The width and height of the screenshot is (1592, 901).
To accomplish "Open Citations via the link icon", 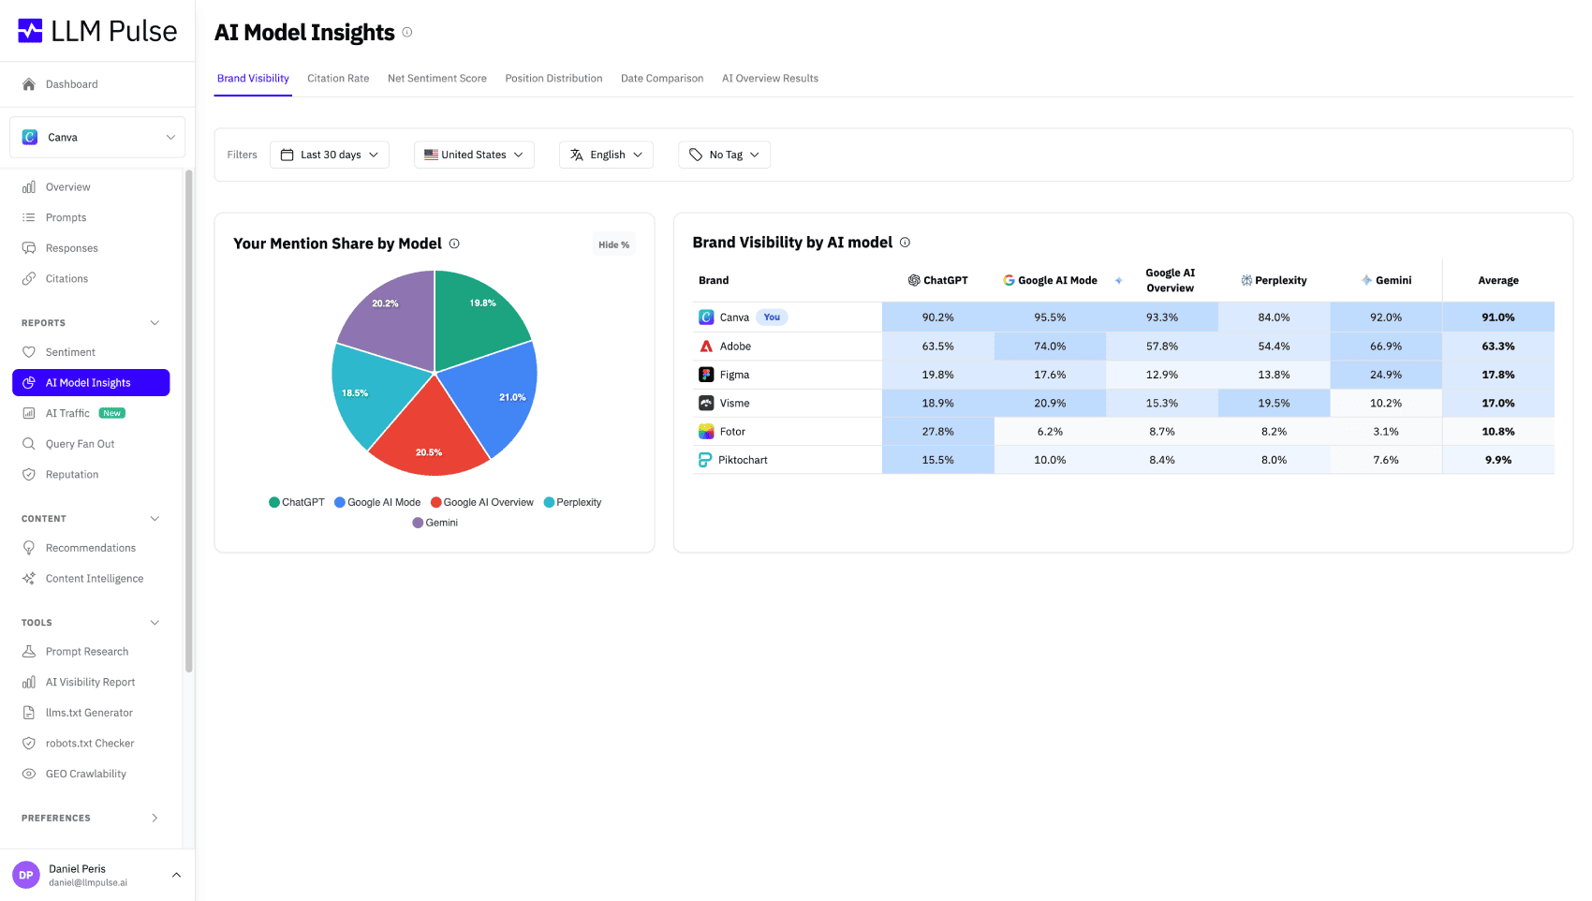I will click(x=29, y=279).
